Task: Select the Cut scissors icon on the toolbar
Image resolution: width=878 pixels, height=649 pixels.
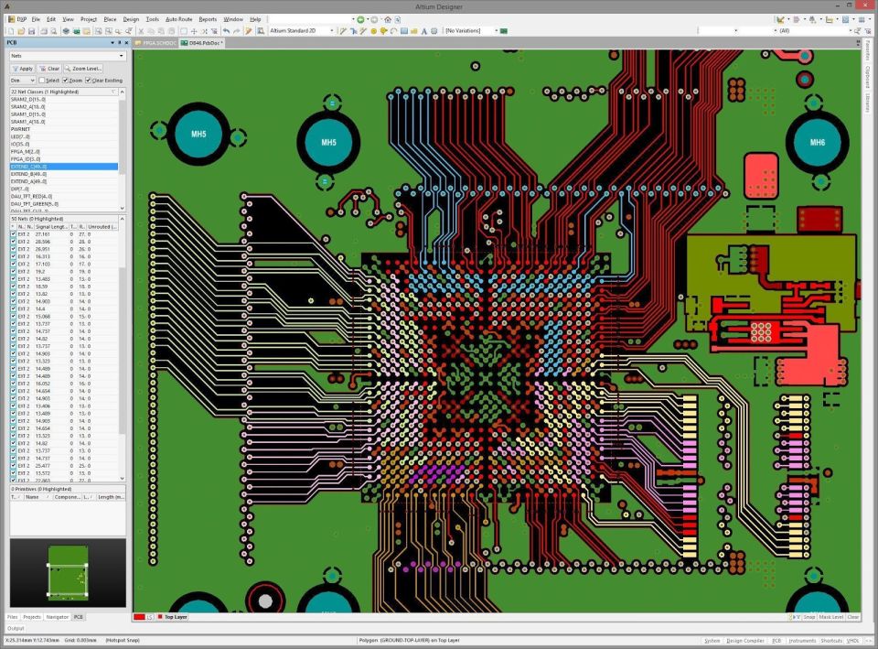Action: coord(140,28)
